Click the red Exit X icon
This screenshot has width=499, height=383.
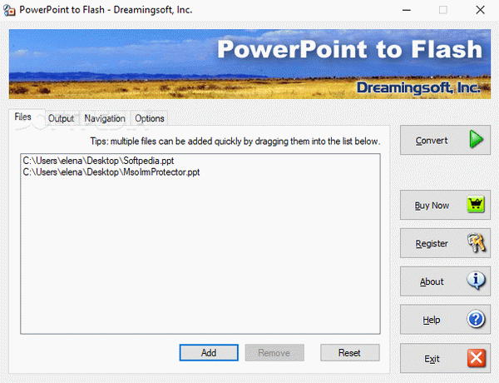point(477,358)
